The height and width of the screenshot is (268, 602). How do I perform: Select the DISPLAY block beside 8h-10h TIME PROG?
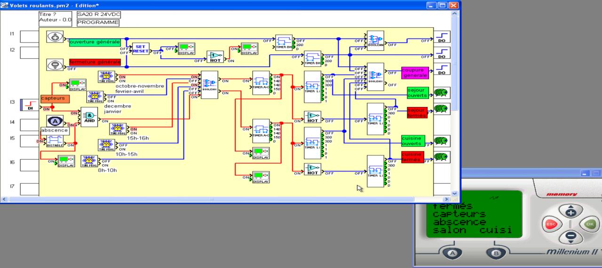[x=66, y=161]
